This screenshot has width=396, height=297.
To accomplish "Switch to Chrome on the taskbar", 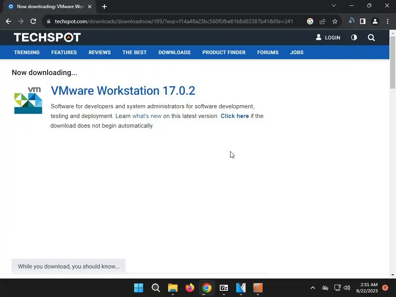I will pos(207,288).
